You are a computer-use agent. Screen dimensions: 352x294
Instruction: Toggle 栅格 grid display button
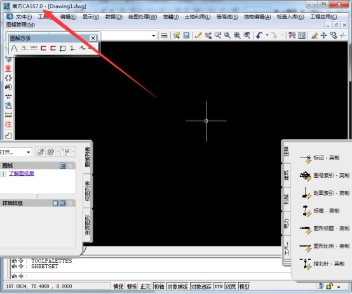pyautogui.click(x=132, y=286)
